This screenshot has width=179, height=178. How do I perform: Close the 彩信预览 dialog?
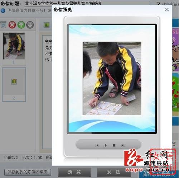(x=167, y=10)
